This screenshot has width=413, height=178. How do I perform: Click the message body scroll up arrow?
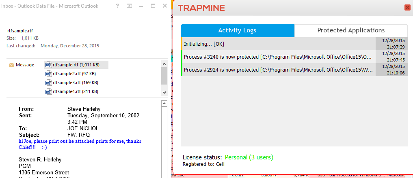164,104
